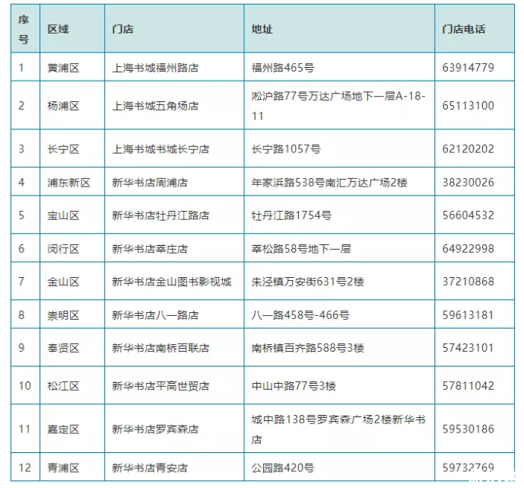The width and height of the screenshot is (524, 488).
Task: Click phone number 59530186
Action: (468, 429)
